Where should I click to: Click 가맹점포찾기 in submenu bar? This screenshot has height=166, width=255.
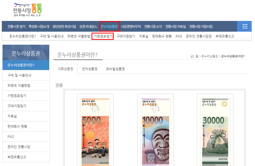(103, 36)
